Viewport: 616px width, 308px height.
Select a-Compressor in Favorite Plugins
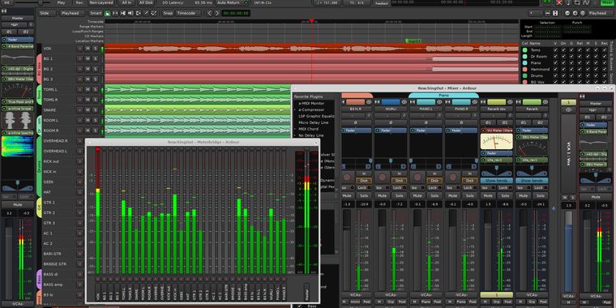pyautogui.click(x=311, y=109)
